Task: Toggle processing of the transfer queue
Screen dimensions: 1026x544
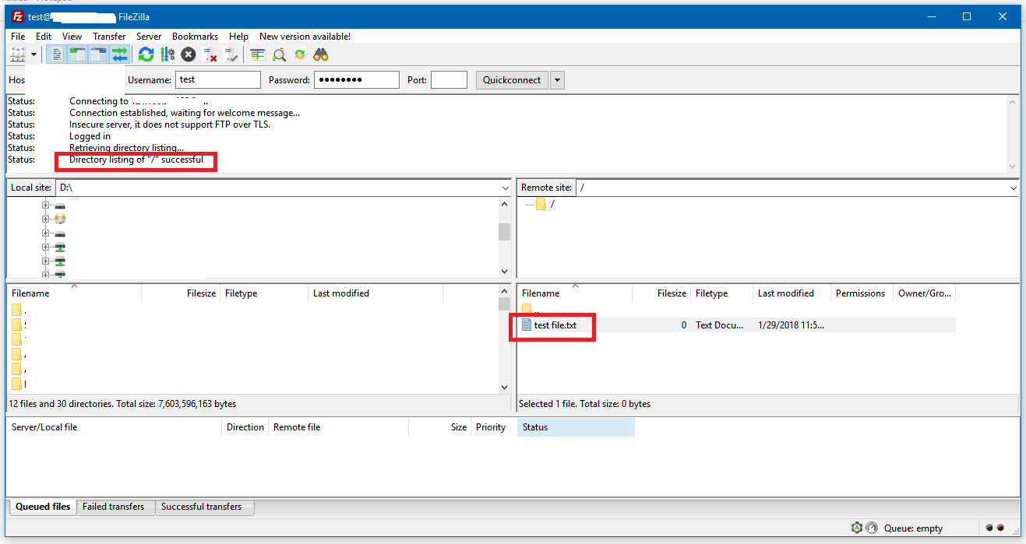Action: (167, 54)
